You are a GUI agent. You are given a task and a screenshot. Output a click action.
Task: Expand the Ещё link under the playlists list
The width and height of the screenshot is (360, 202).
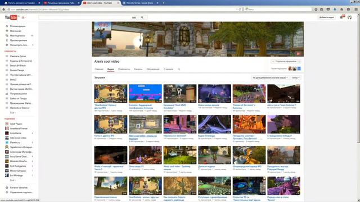point(12,113)
